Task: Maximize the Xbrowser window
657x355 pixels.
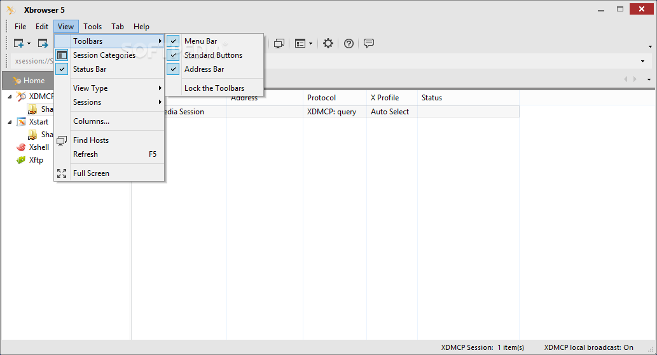Action: tap(620, 9)
